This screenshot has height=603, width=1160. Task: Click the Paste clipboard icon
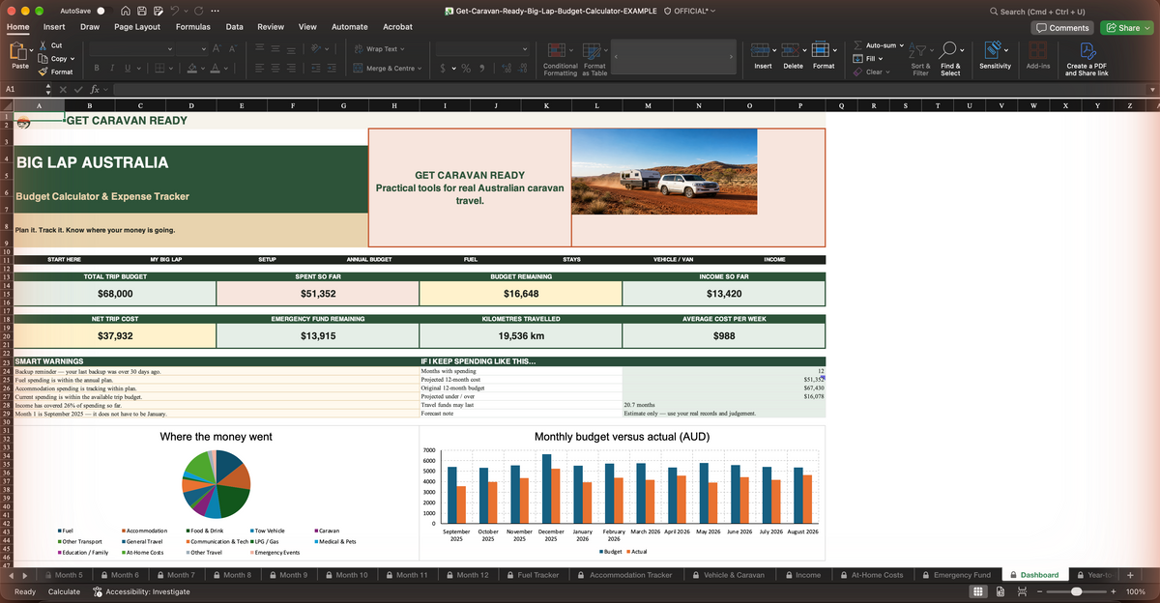click(x=20, y=50)
